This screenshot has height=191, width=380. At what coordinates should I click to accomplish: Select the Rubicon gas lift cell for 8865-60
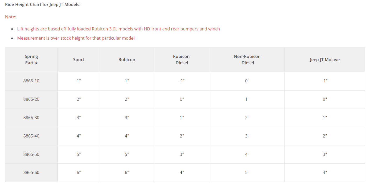[x=127, y=173]
